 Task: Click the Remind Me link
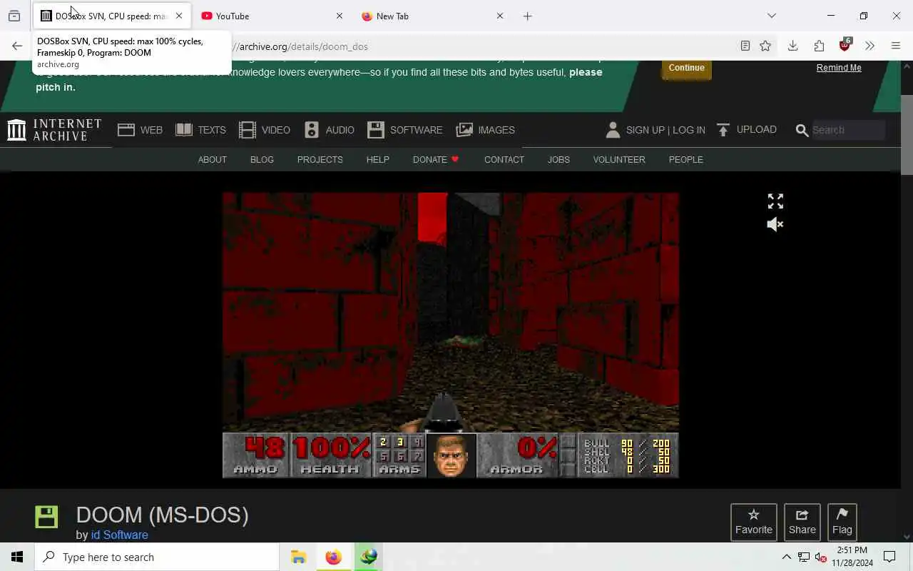839,68
